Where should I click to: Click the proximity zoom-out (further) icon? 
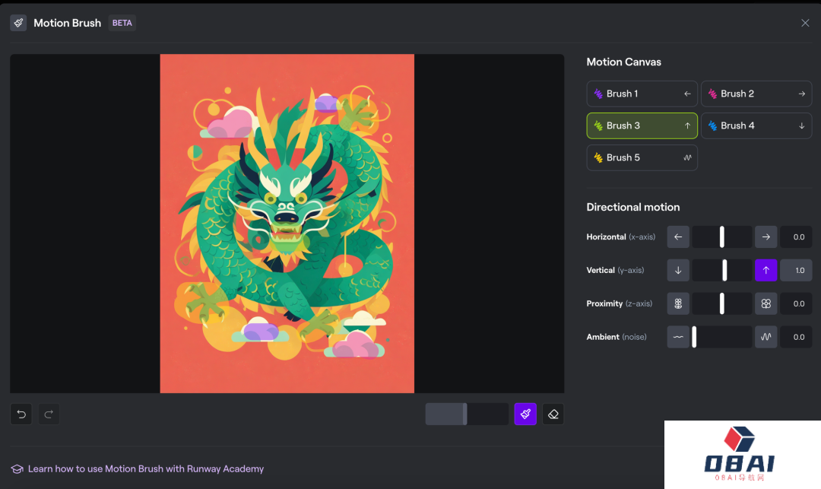678,303
